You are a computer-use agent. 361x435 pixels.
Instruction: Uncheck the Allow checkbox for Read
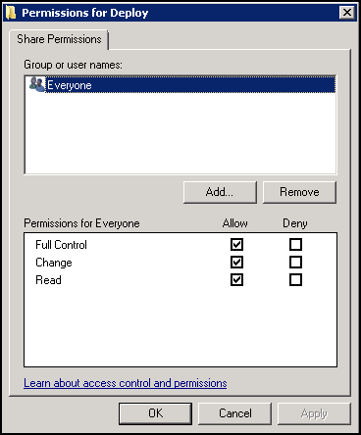pos(236,279)
